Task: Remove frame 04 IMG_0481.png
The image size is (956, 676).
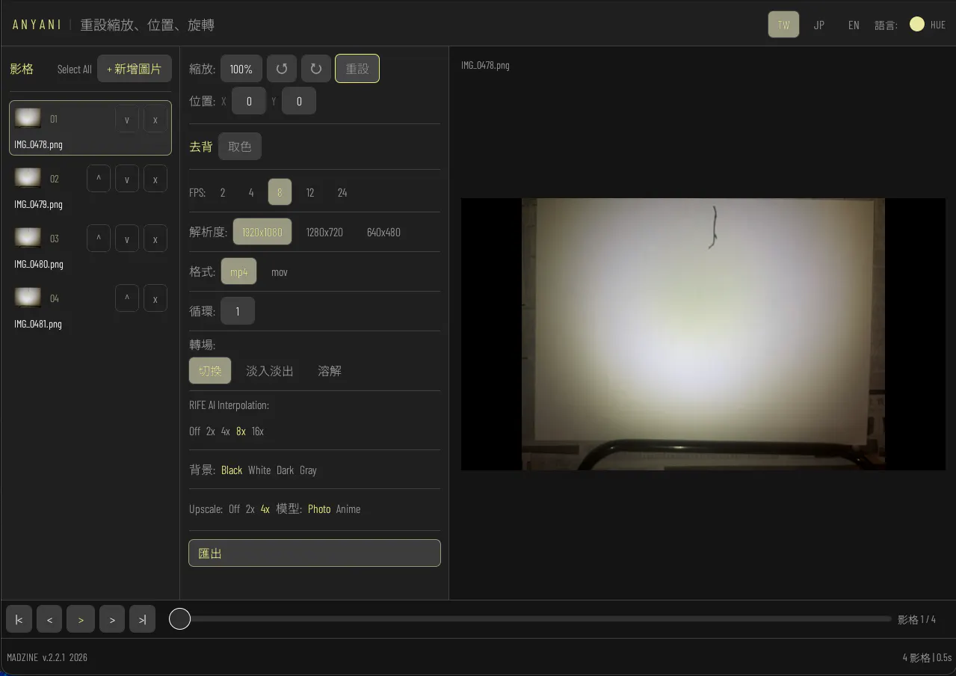Action: pos(155,298)
